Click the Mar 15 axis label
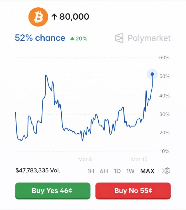 pos(140,159)
